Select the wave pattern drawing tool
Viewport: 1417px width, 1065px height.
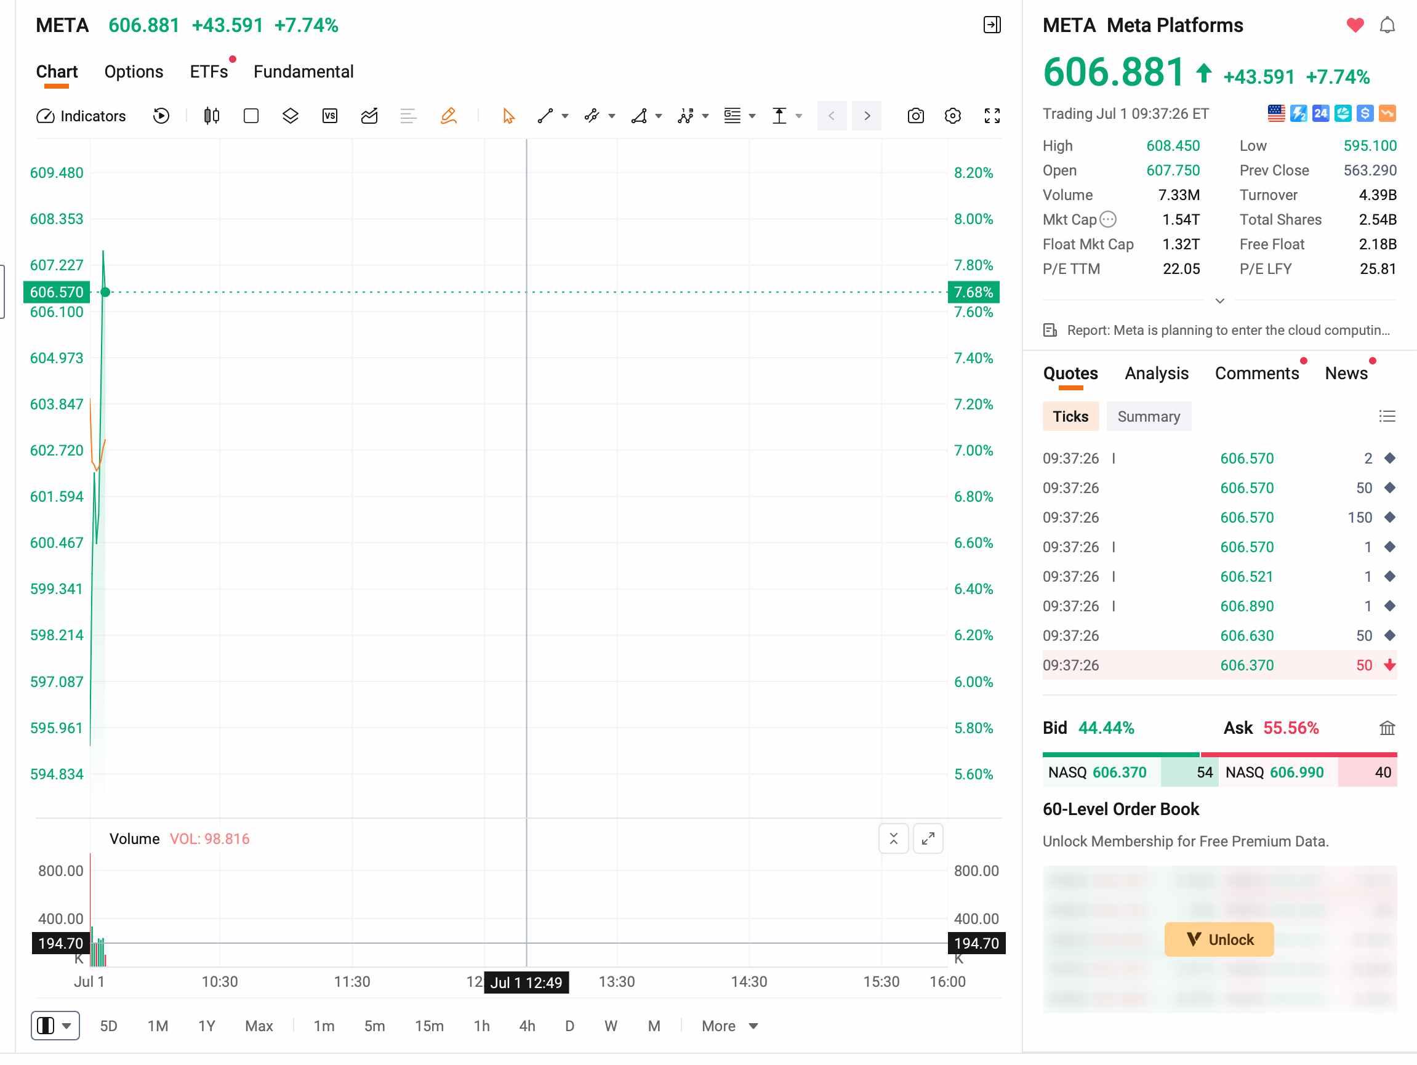(x=686, y=116)
